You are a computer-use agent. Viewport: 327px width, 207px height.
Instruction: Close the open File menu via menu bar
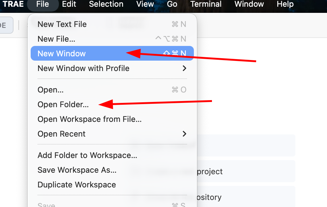coord(42,4)
